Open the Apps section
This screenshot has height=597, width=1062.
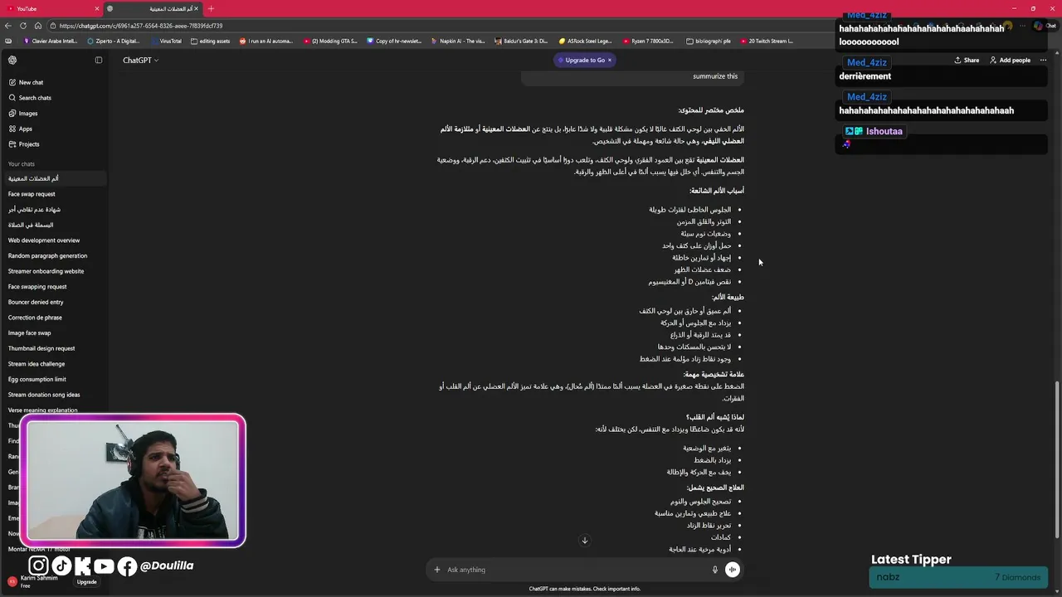click(21, 129)
